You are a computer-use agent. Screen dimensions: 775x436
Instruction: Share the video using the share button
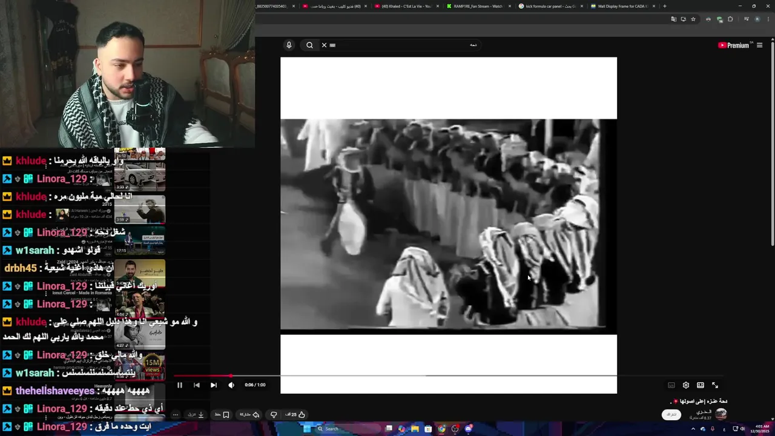coord(249,415)
